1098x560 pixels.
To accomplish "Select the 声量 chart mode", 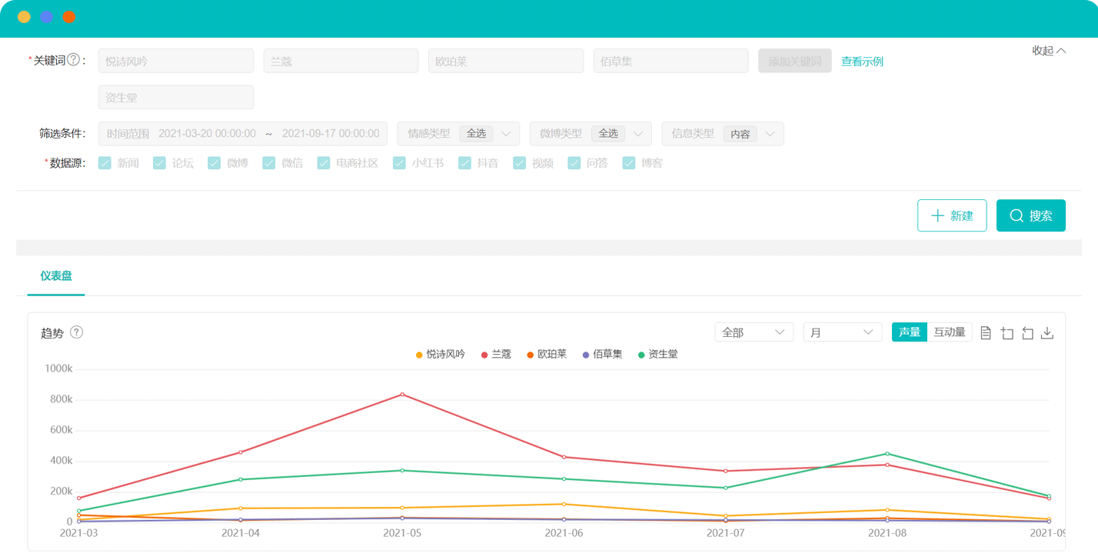I will (x=910, y=332).
